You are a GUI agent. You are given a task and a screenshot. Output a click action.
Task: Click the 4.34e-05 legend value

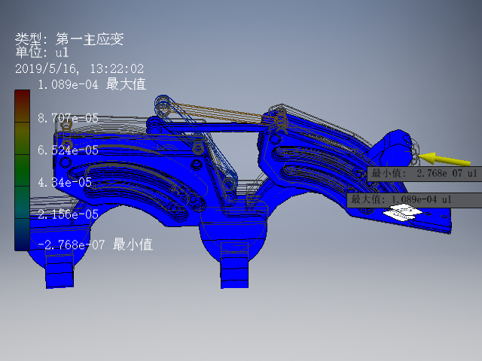coord(65,182)
